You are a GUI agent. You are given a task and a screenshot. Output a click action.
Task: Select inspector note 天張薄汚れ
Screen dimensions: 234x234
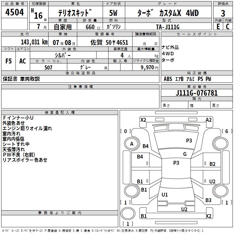pyautogui.click(x=13, y=149)
